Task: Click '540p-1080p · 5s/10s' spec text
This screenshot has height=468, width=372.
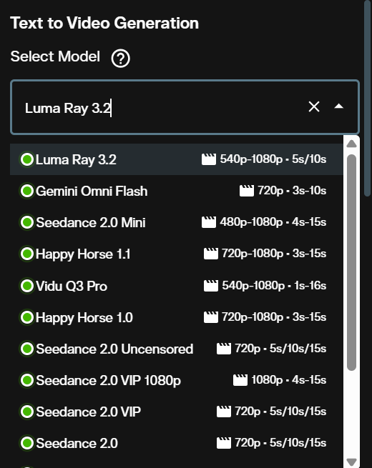Action: (273, 159)
